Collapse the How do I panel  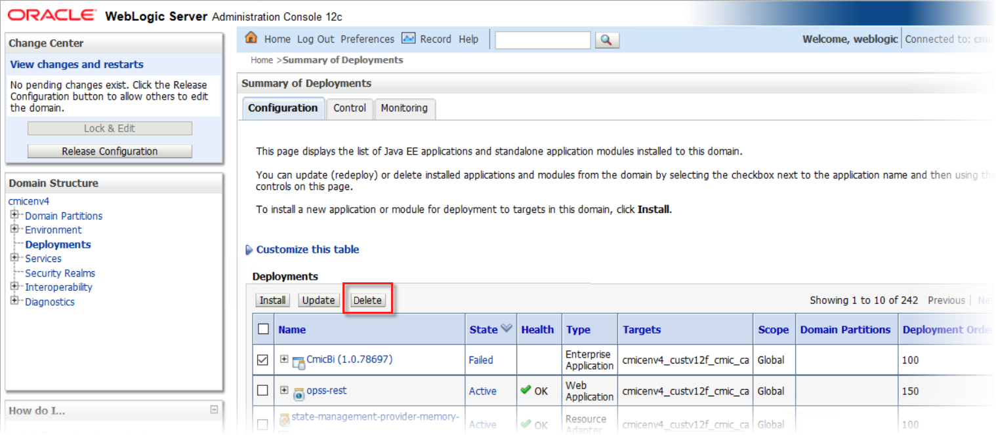coord(213,409)
